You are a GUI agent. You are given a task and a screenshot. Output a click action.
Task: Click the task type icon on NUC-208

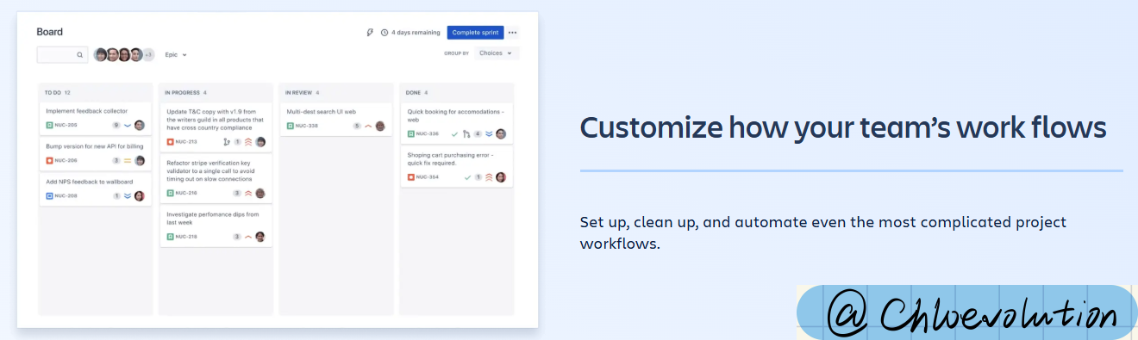tap(49, 195)
